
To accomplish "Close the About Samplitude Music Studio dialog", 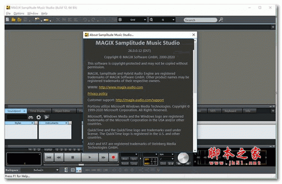I will click(194, 35).
